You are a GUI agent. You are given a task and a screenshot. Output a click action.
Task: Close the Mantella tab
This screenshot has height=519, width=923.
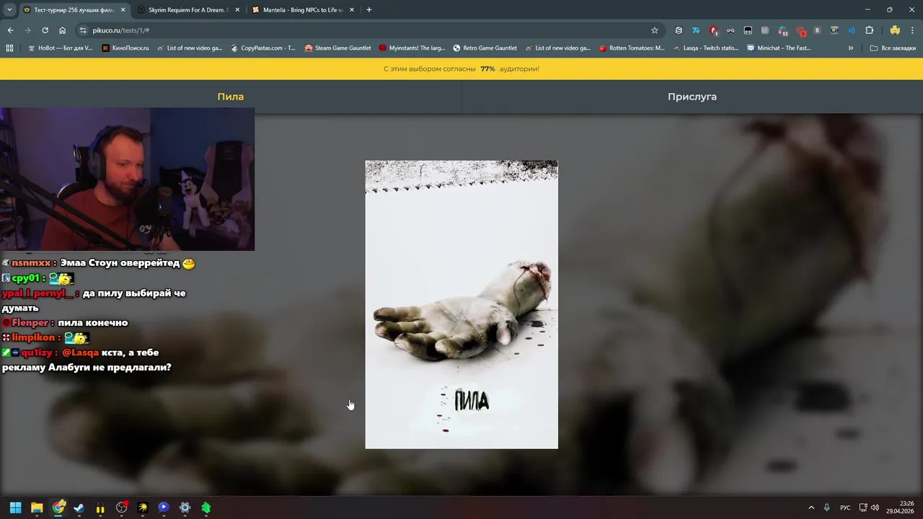pos(351,10)
